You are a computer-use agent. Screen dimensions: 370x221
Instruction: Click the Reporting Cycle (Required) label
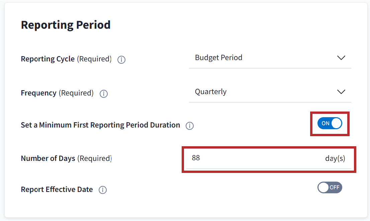point(66,59)
